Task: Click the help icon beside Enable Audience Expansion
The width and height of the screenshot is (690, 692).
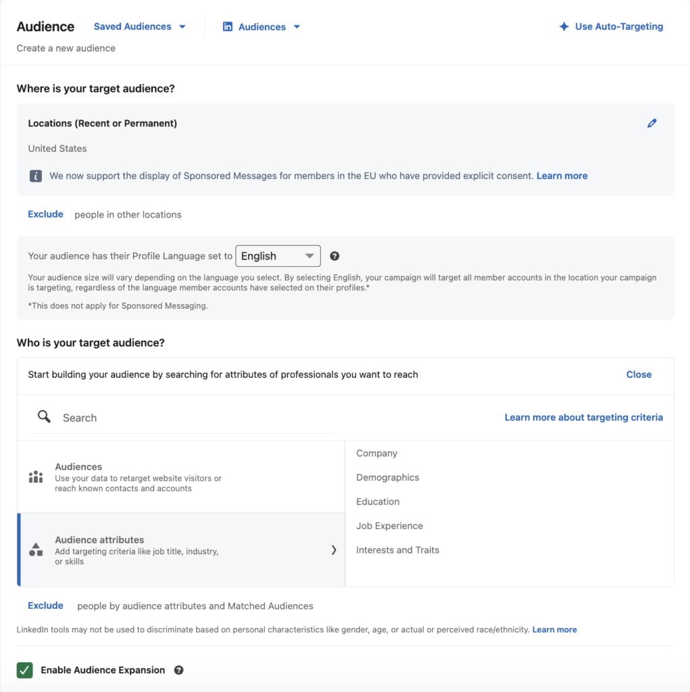Action: (179, 670)
